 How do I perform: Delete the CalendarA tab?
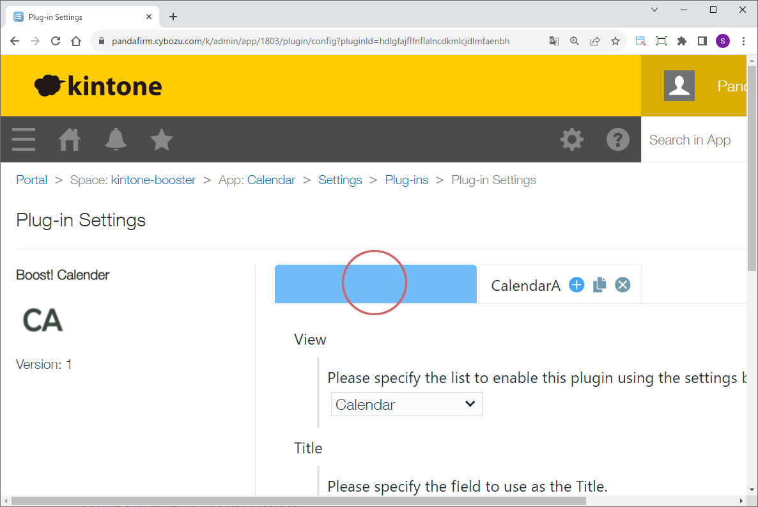tap(623, 285)
